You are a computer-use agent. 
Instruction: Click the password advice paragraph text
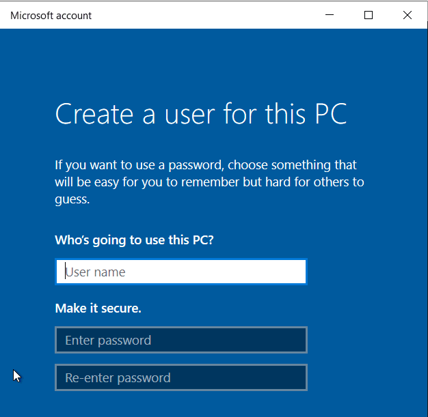click(209, 182)
